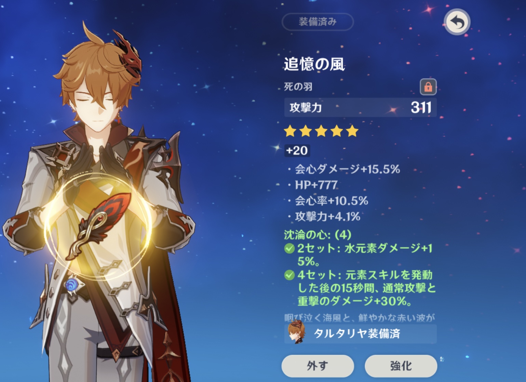Click the truncated artifact lore description text
526x382 pixels.
(359, 318)
